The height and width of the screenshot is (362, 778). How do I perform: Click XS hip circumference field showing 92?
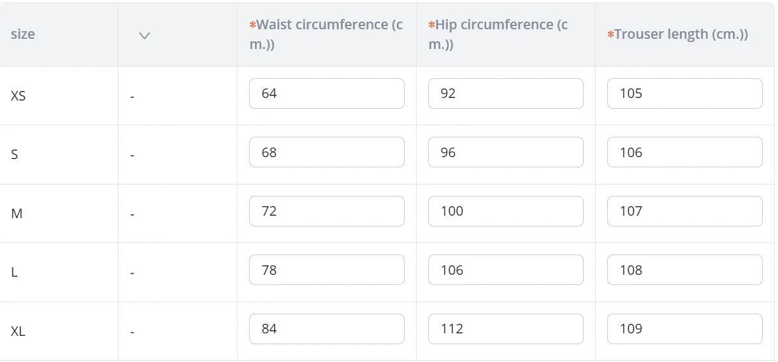(x=505, y=94)
